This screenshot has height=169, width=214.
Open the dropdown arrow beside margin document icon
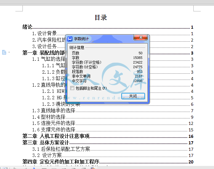pyautogui.click(x=9, y=52)
